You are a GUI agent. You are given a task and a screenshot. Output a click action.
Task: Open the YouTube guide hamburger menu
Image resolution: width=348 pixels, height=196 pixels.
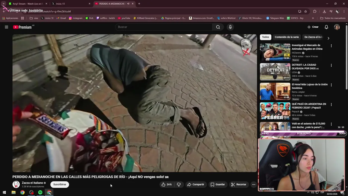[x=7, y=27]
